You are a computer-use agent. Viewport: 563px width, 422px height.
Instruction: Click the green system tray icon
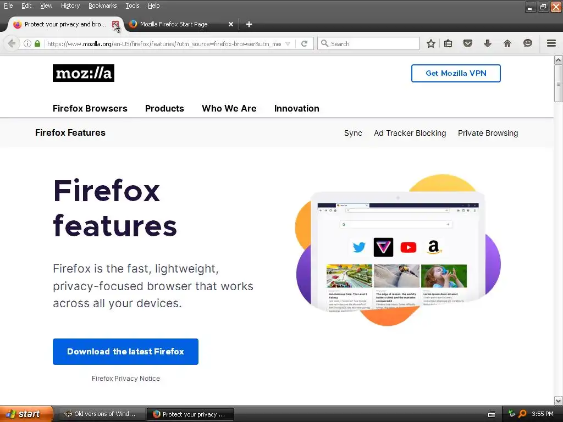(x=512, y=414)
